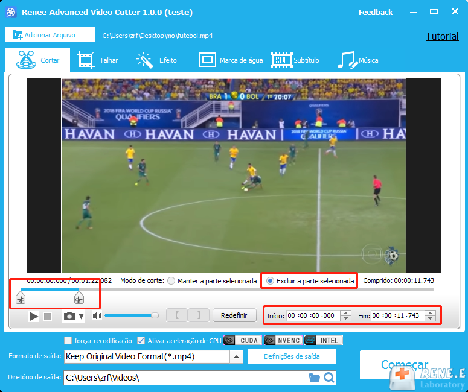Decrease the Início time value

[345, 318]
